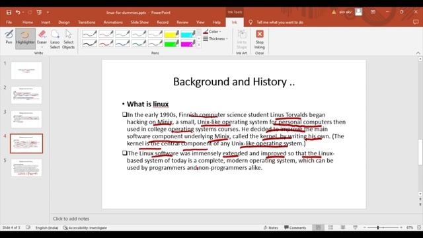This screenshot has height=238, width=423.
Task: Expand the Pens gallery more arrow
Action: (x=199, y=45)
